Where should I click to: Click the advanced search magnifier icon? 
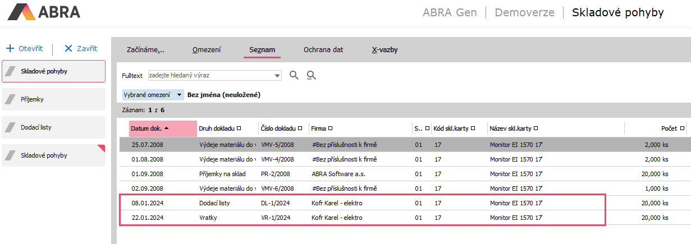(x=312, y=75)
